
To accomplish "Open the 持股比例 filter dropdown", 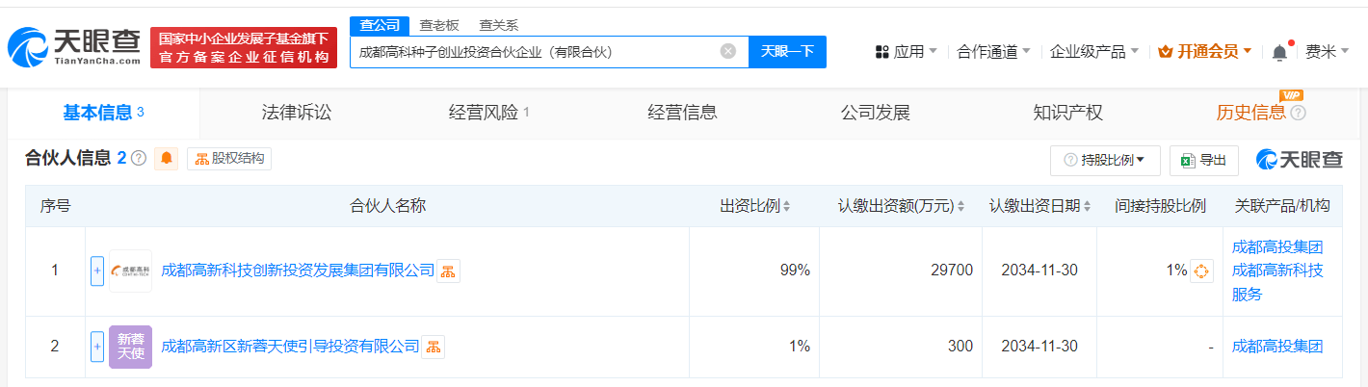I will [x=1105, y=160].
